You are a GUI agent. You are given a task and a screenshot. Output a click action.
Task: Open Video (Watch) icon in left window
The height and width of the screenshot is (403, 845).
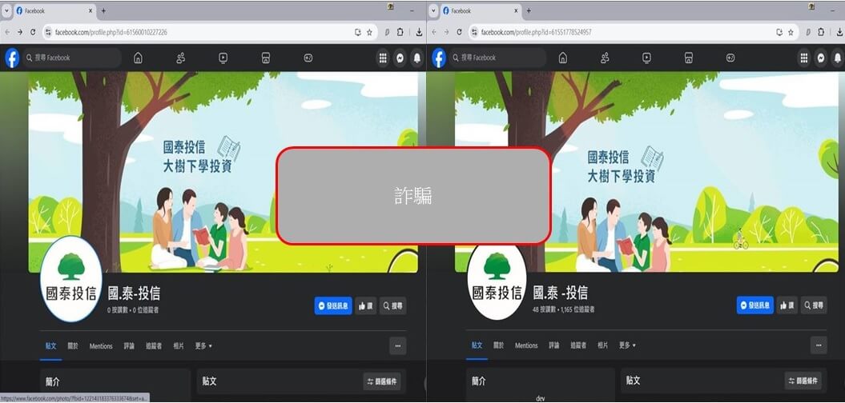tap(223, 58)
